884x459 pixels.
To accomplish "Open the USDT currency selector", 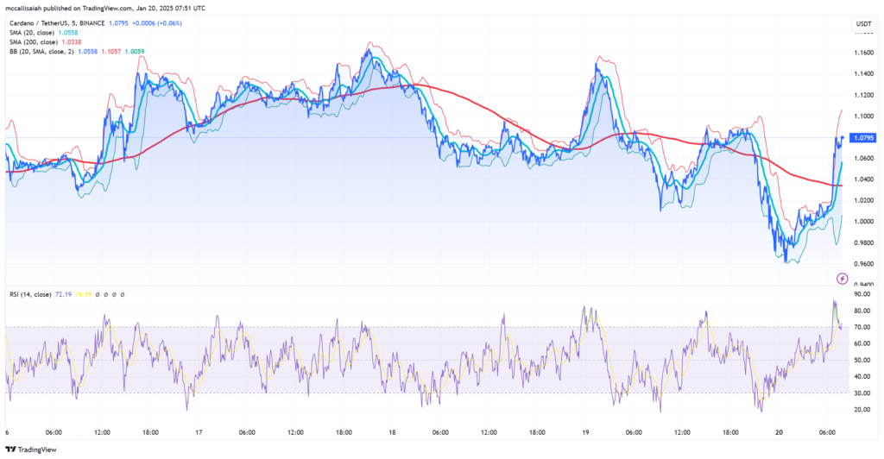I will [862, 23].
